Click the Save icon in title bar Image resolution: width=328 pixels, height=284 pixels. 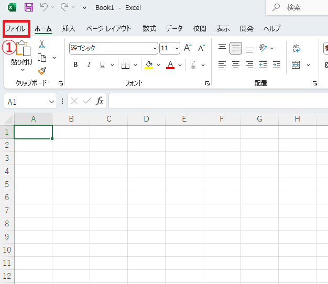(x=29, y=7)
